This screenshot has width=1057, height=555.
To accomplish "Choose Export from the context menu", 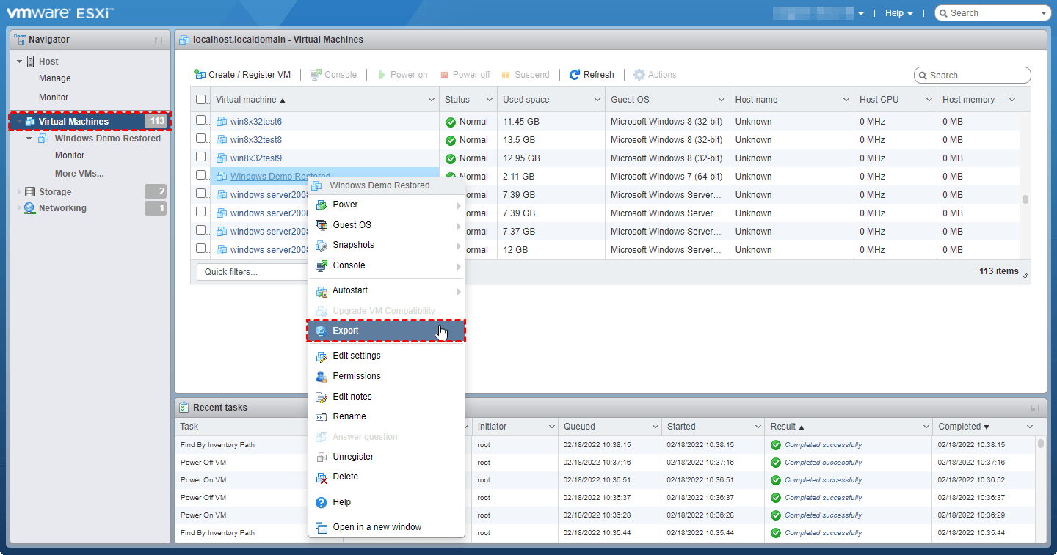I will point(346,331).
